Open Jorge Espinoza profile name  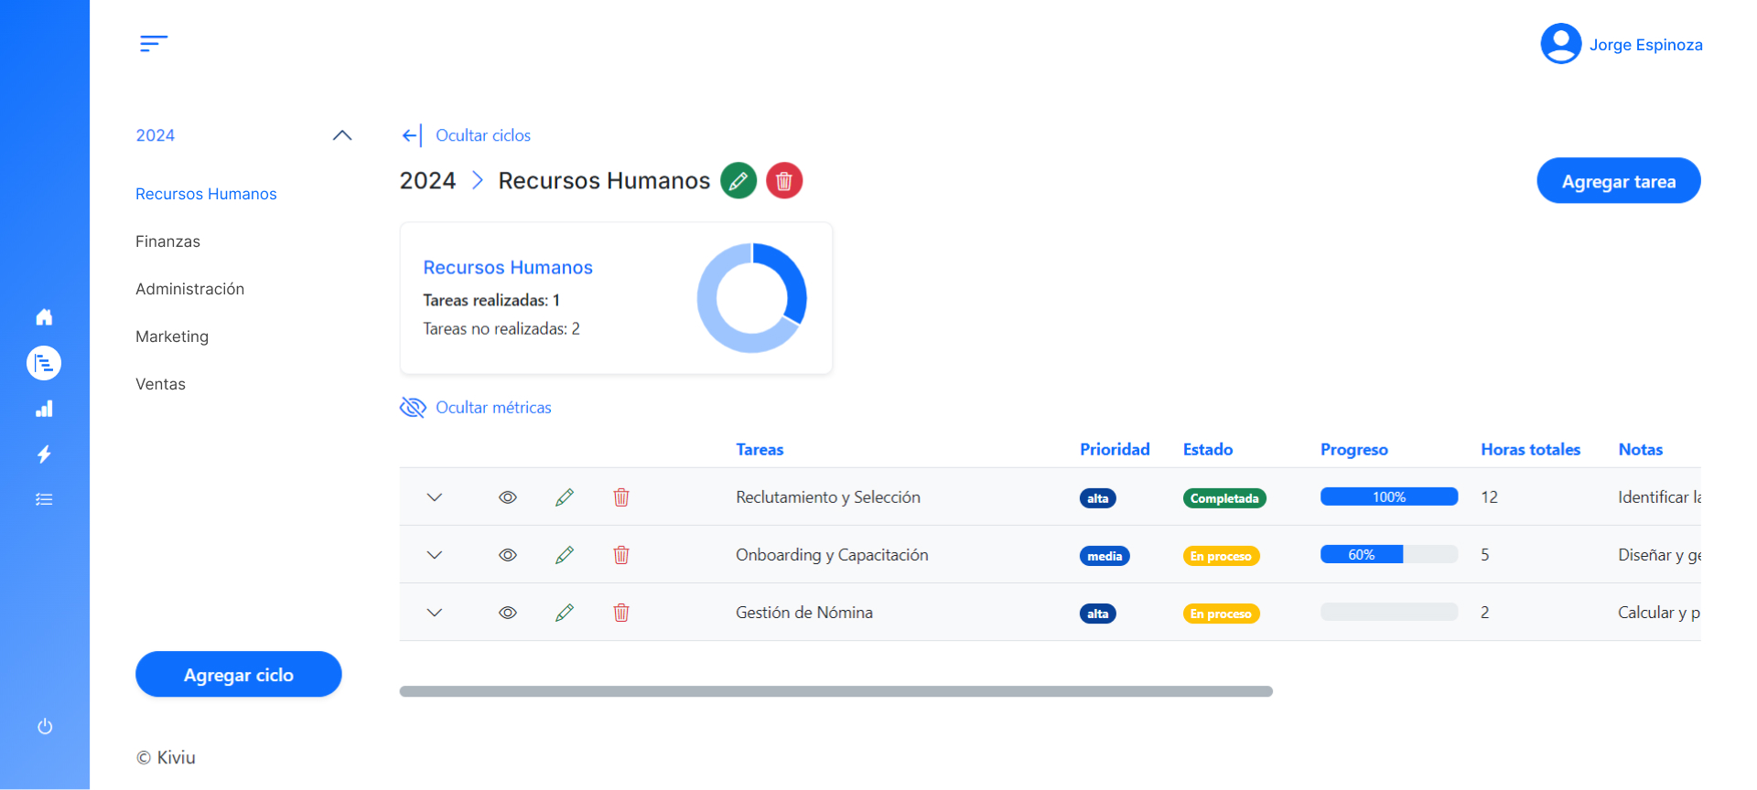(1646, 45)
